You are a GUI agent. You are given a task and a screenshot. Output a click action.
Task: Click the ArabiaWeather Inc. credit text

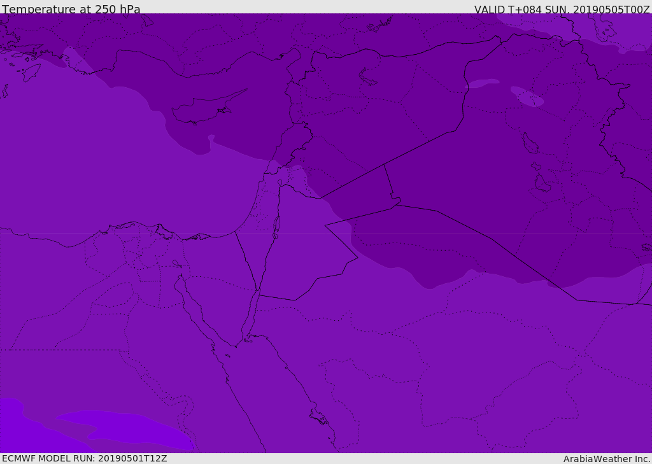pos(607,459)
